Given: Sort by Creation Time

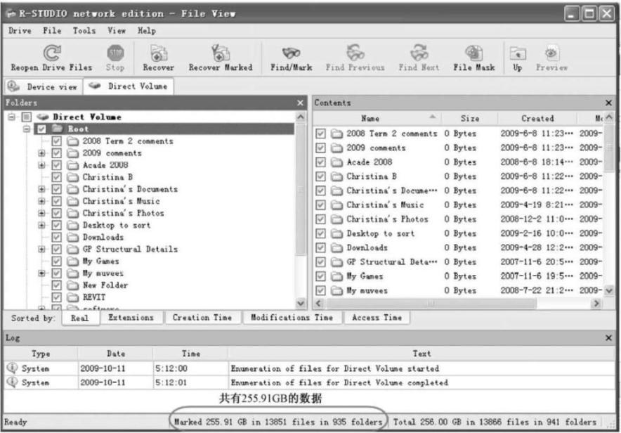Looking at the screenshot, I should [202, 318].
